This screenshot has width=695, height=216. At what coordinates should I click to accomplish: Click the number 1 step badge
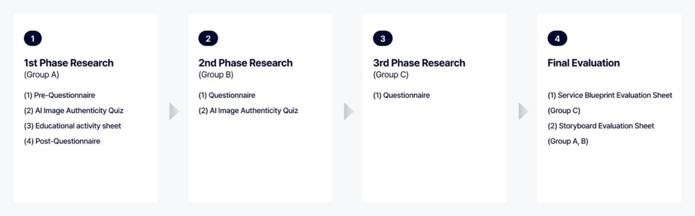[x=33, y=38]
